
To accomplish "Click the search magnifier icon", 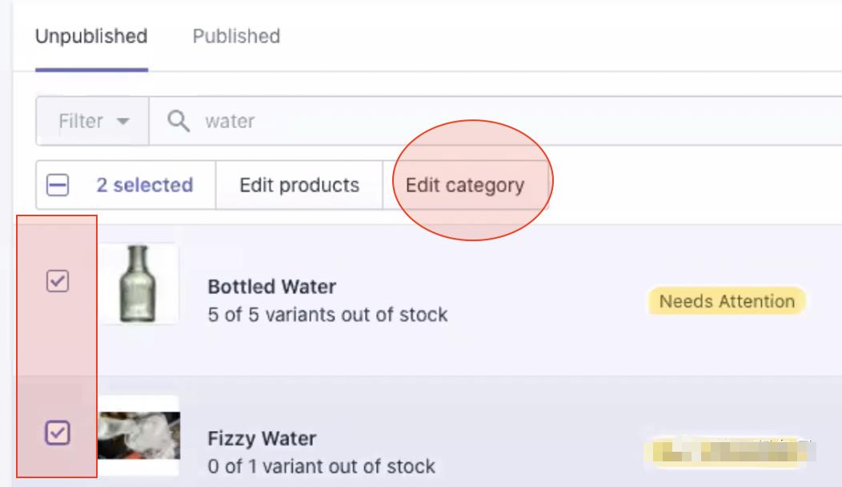I will [x=179, y=121].
